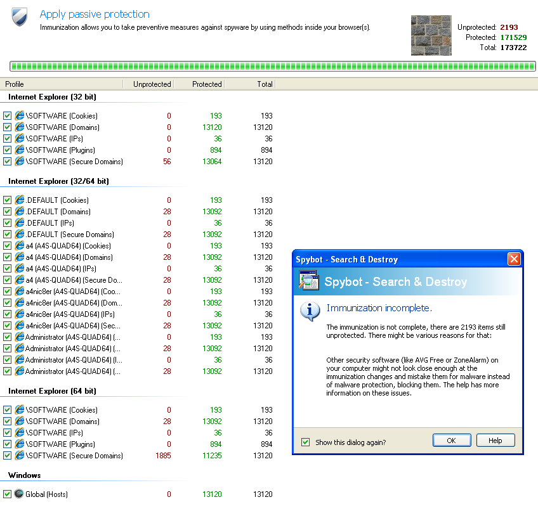The image size is (538, 509).
Task: Uncheck .DEFAULT (Cookies) profile
Action: click(x=7, y=200)
